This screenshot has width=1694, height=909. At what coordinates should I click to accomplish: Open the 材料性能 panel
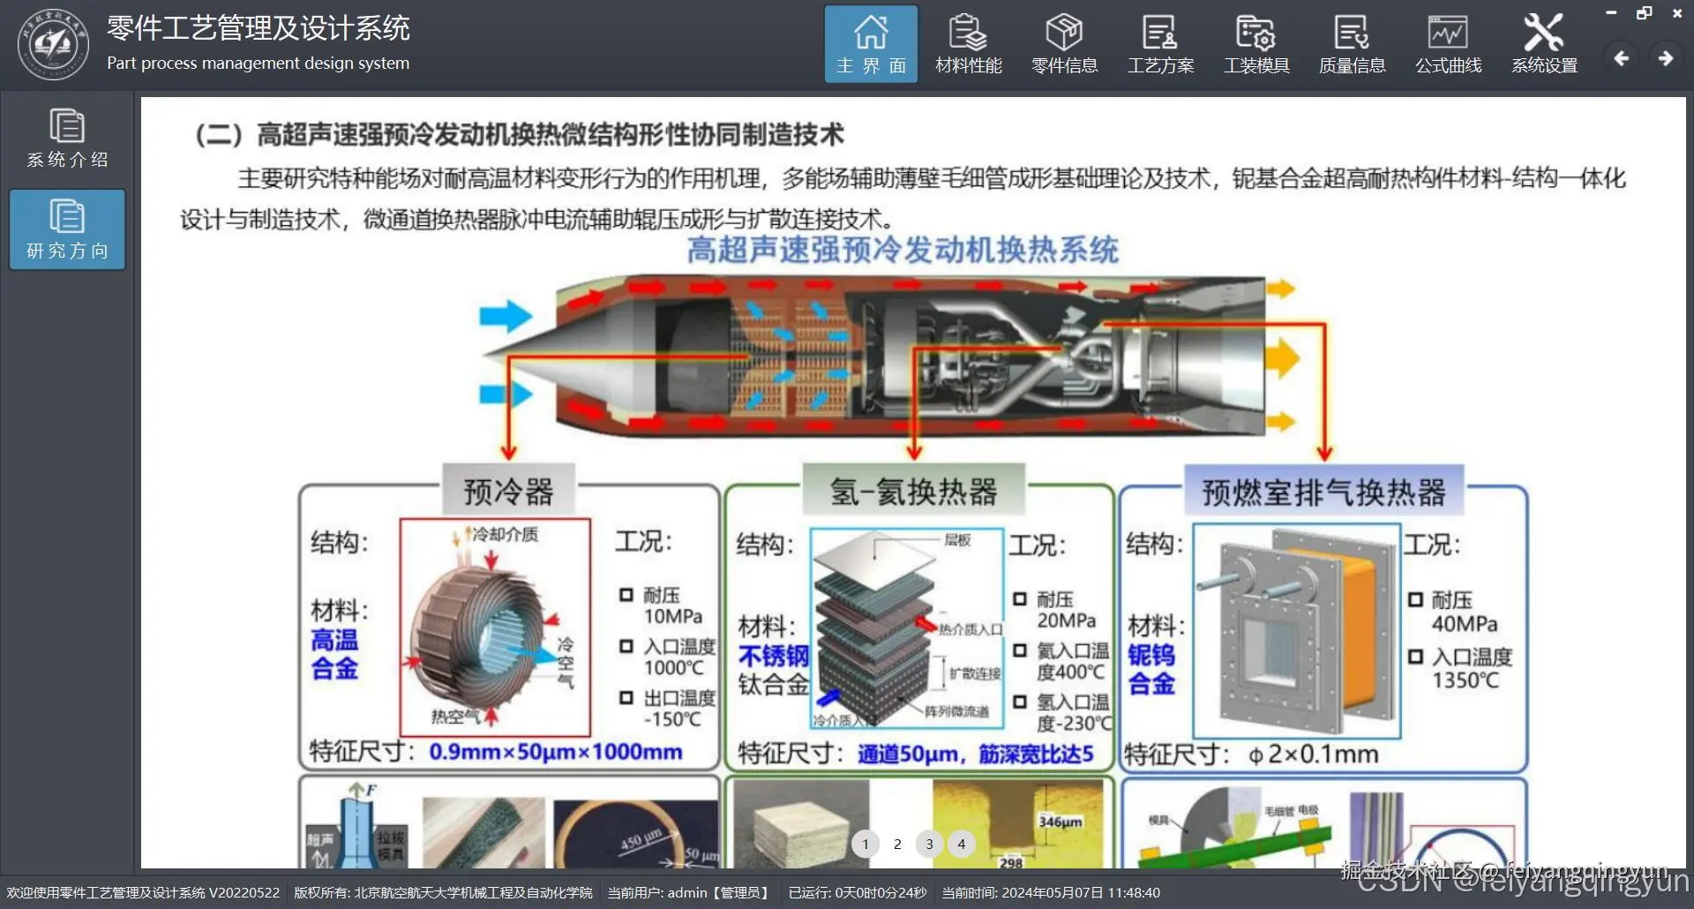pyautogui.click(x=968, y=43)
